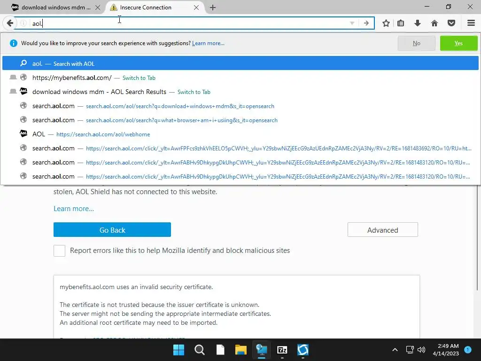Click the Pocket shield icon
481x361 pixels.
451,24
